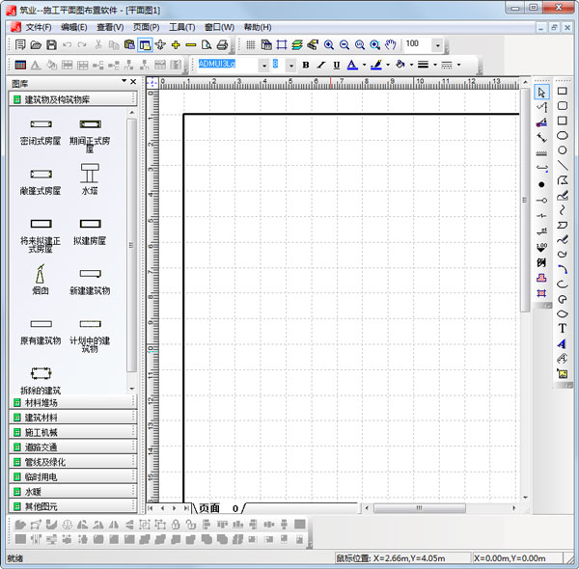Select the Text T tool
Screen dimensions: 579x569
[562, 329]
